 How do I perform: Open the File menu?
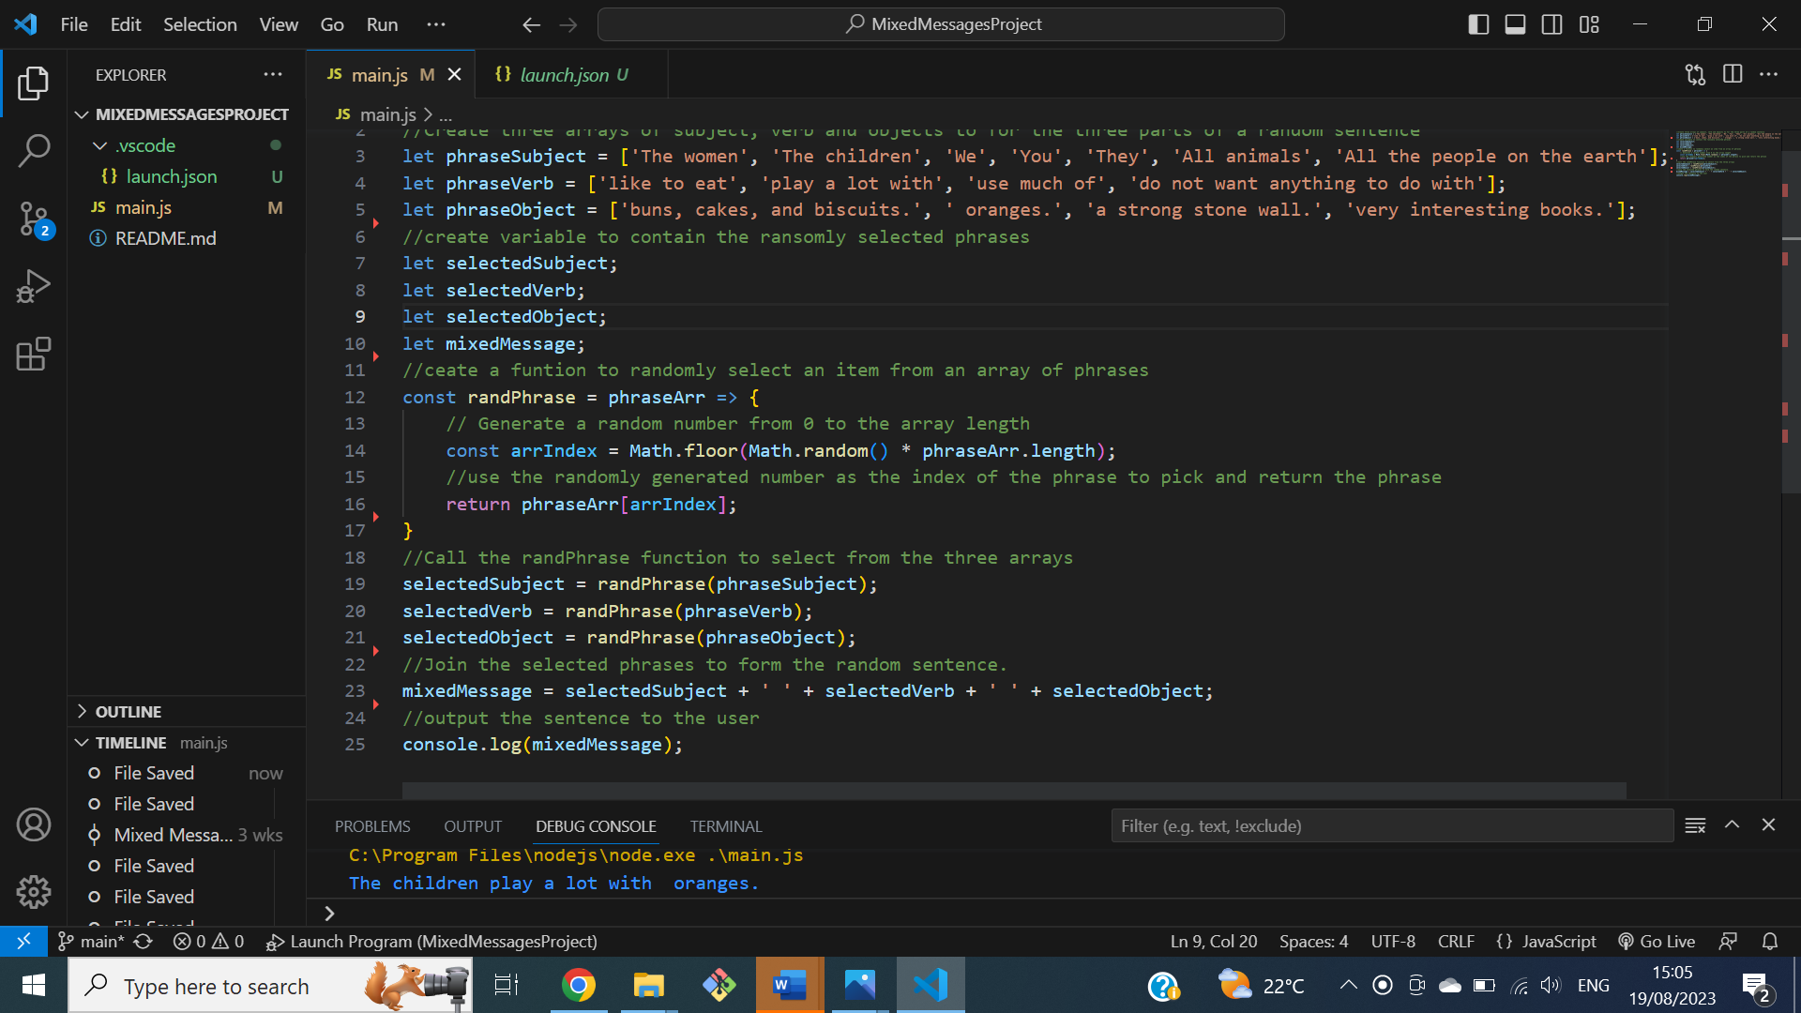(x=74, y=24)
